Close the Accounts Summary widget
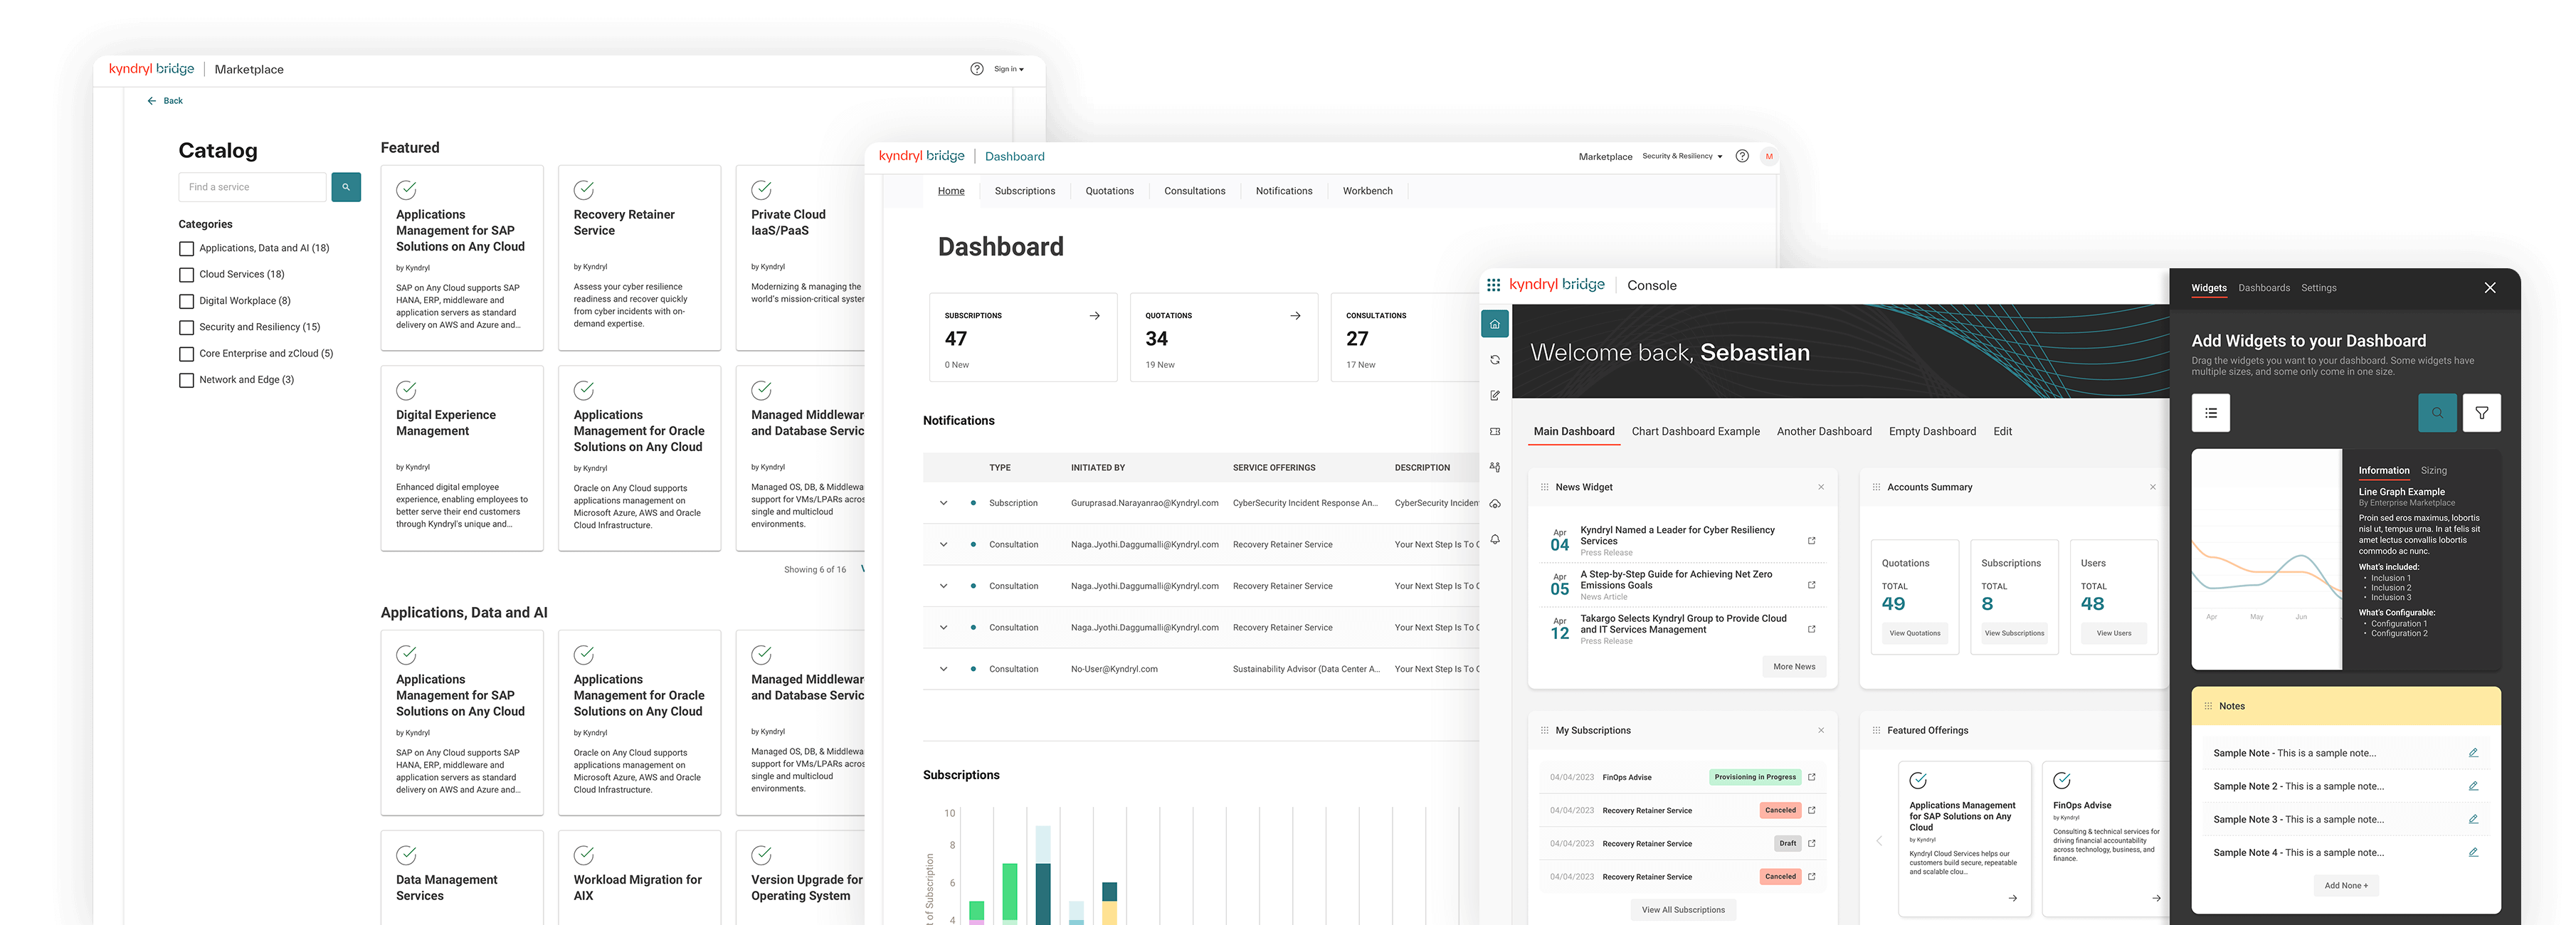Image resolution: width=2576 pixels, height=925 pixels. [x=2153, y=487]
